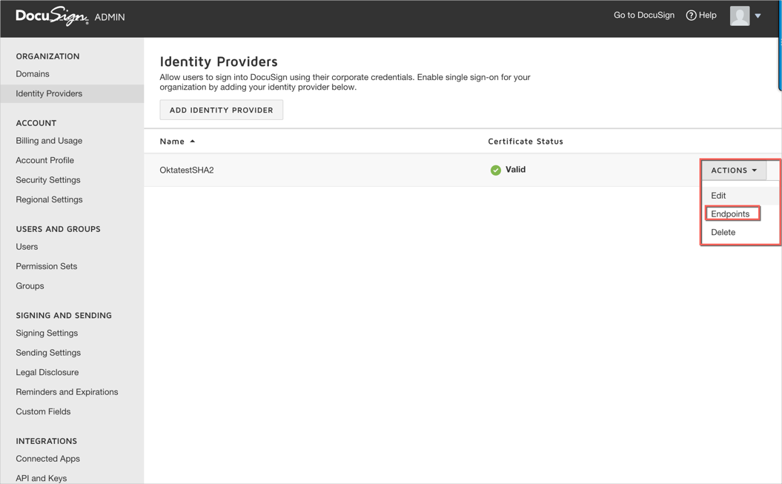The height and width of the screenshot is (484, 782).
Task: Click the green Valid checkmark icon
Action: click(495, 170)
